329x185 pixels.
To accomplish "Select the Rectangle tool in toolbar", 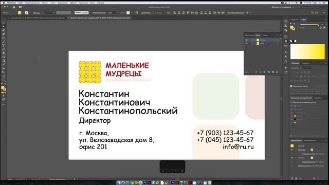I will click(4, 38).
